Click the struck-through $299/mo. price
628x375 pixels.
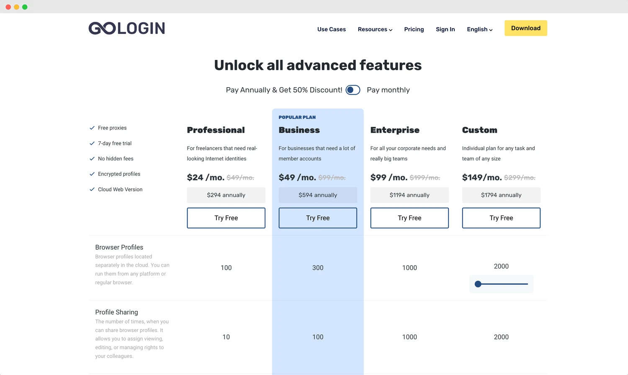pos(520,178)
